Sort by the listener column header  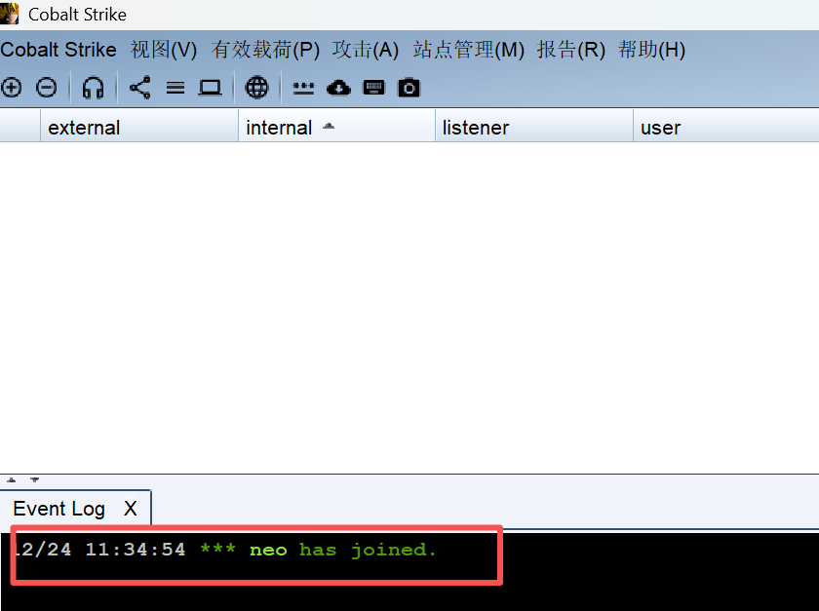(x=534, y=127)
